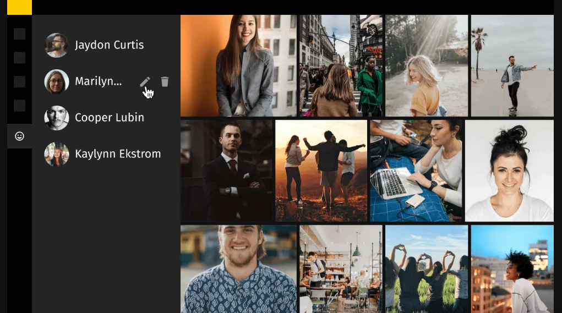This screenshot has height=313, width=562.
Task: Open portrait of smiling woman with hair bun
Action: (509, 171)
